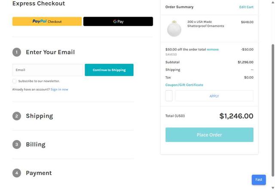Click the Email input field
This screenshot has width=275, height=190.
click(47, 70)
